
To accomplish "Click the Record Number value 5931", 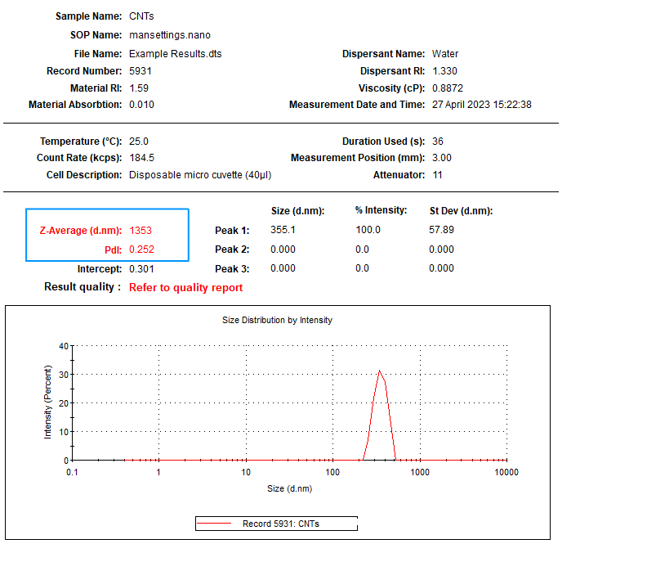I will (141, 71).
